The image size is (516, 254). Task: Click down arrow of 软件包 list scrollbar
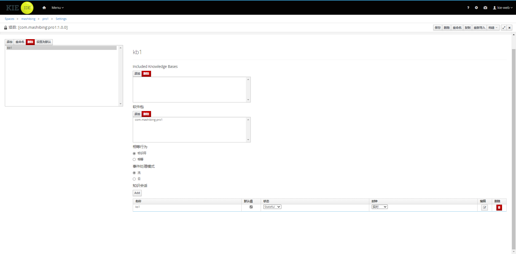[248, 140]
